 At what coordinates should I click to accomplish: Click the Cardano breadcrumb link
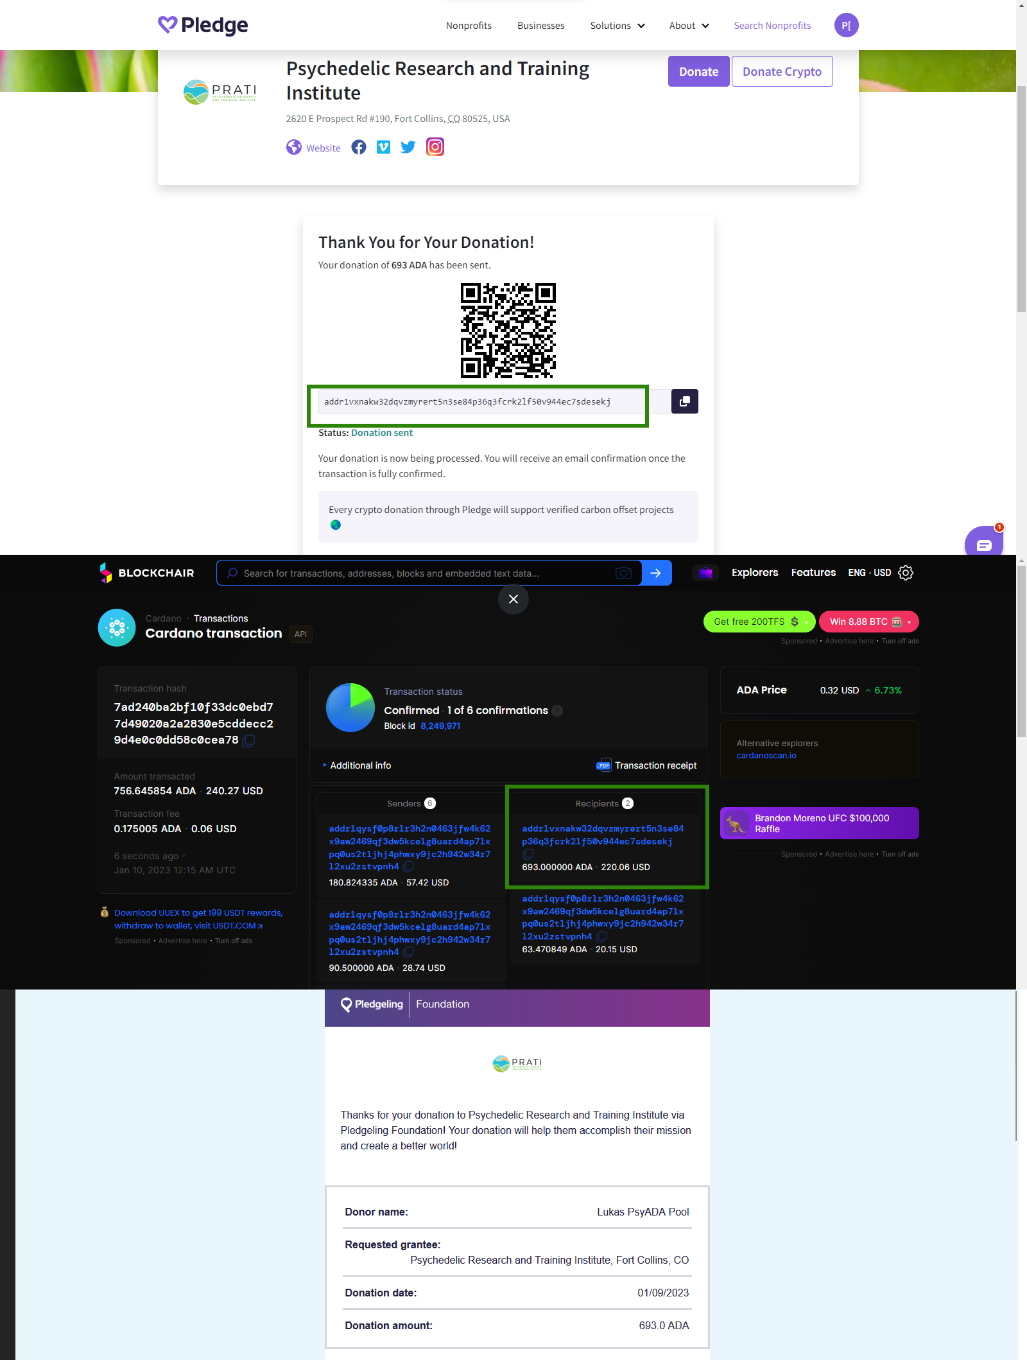163,618
